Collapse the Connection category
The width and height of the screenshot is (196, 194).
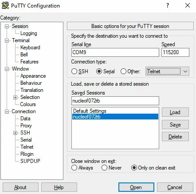pyautogui.click(x=7, y=111)
